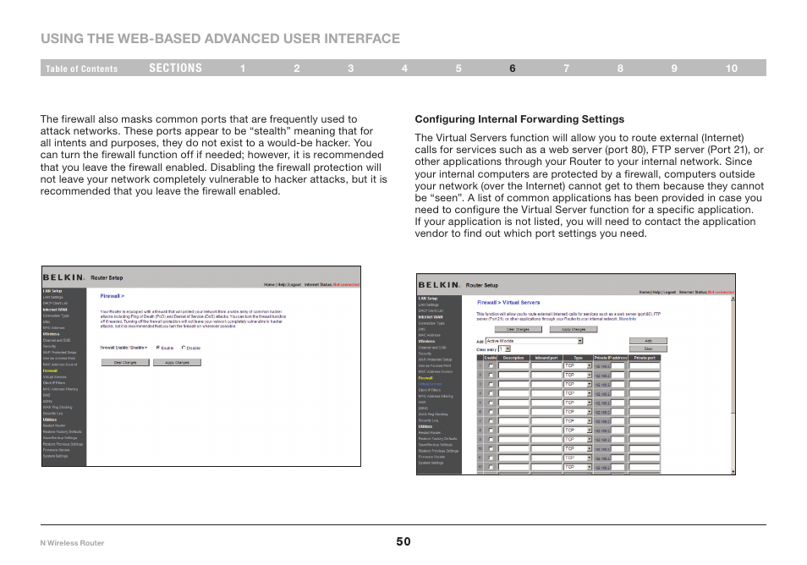Click the Help link on Virtual Servers page
The width and height of the screenshot is (807, 565).
[x=656, y=293]
